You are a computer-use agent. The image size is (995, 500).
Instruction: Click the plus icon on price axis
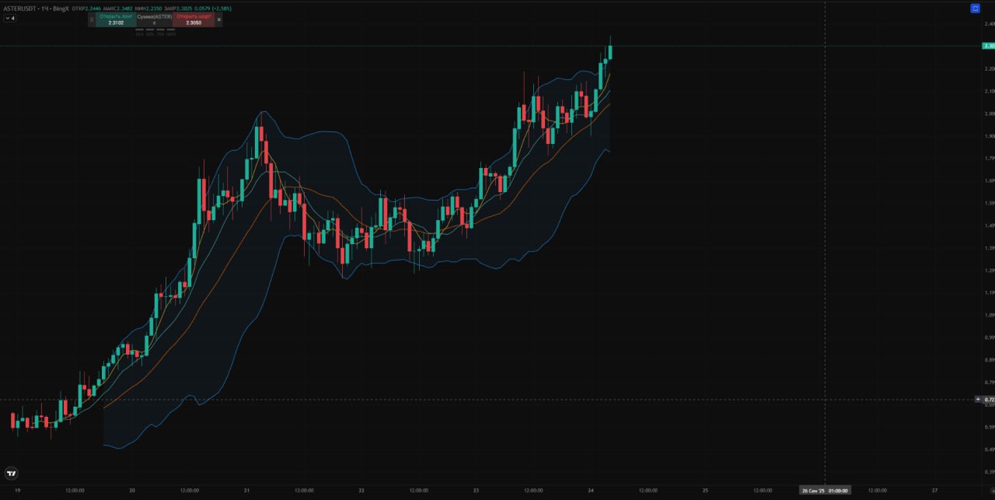point(978,399)
